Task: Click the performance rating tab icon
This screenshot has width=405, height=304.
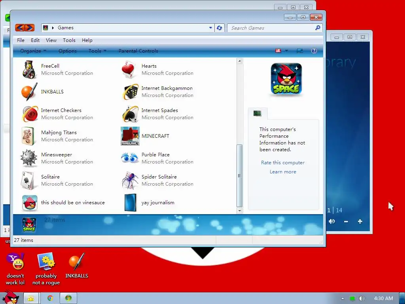Action: (257, 113)
